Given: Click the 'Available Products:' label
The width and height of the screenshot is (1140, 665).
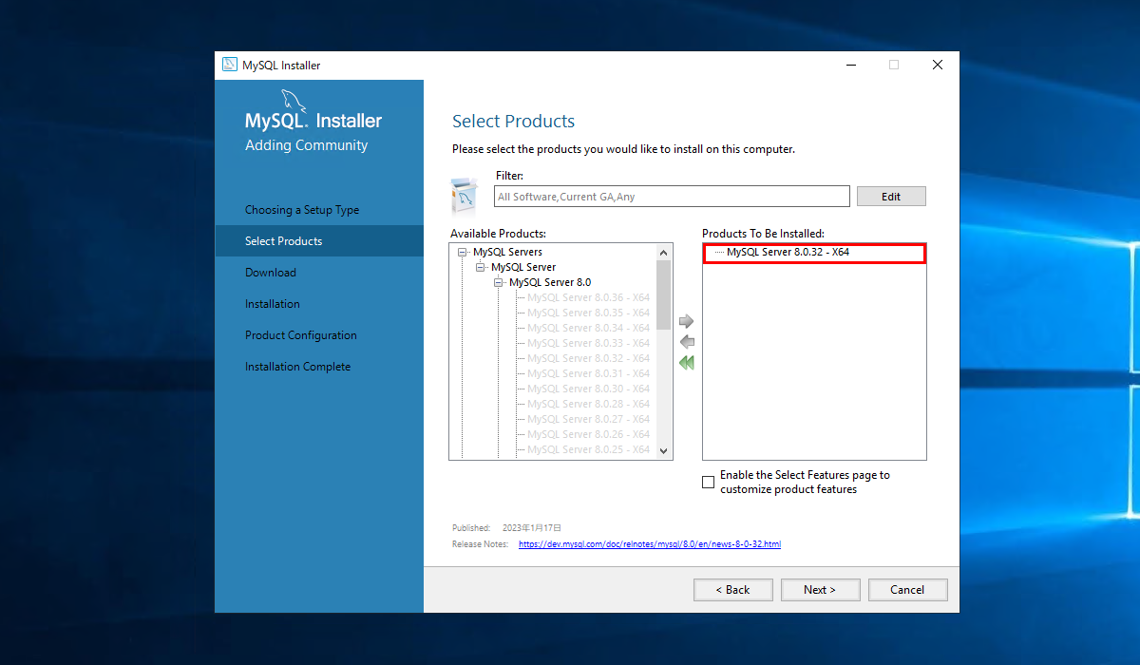Looking at the screenshot, I should pyautogui.click(x=499, y=234).
